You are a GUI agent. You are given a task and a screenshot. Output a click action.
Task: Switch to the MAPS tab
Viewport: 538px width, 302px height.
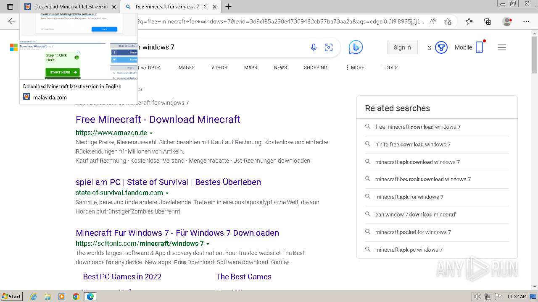251,68
